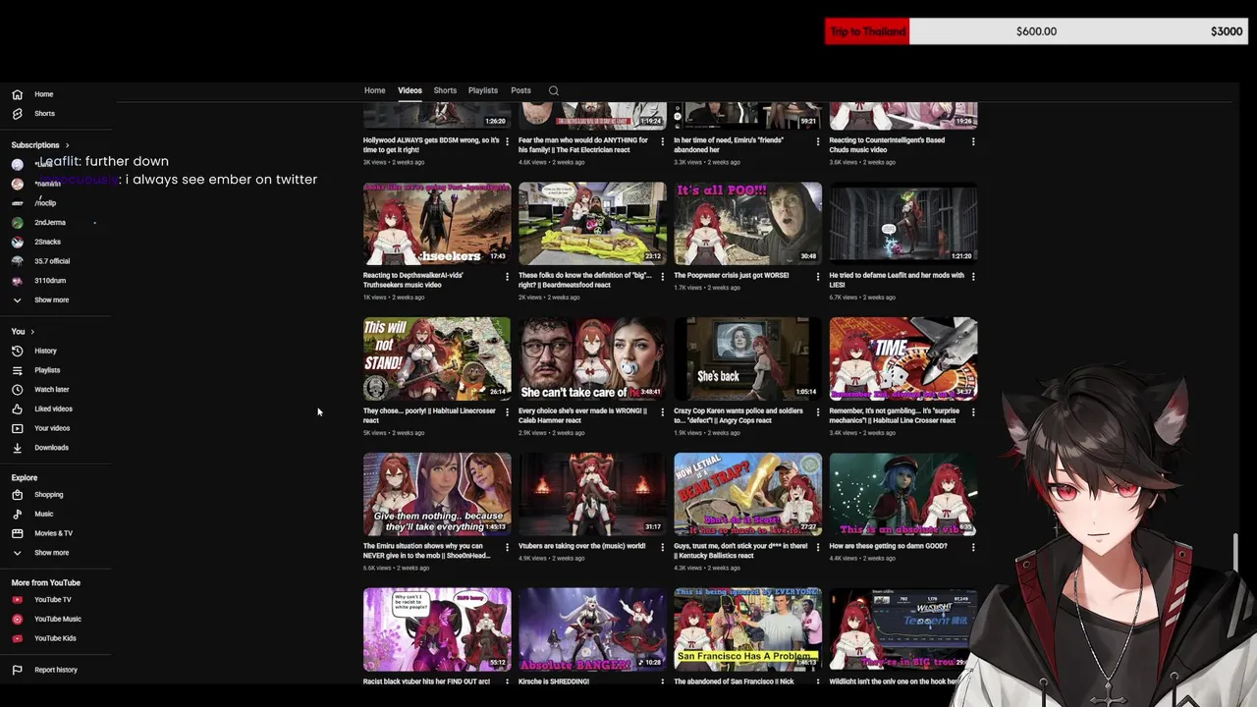Open the channel Playlists tab
This screenshot has height=707, width=1257.
click(483, 90)
